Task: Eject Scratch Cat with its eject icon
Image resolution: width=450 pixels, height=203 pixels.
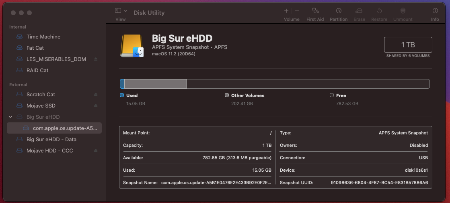Action: (96, 95)
